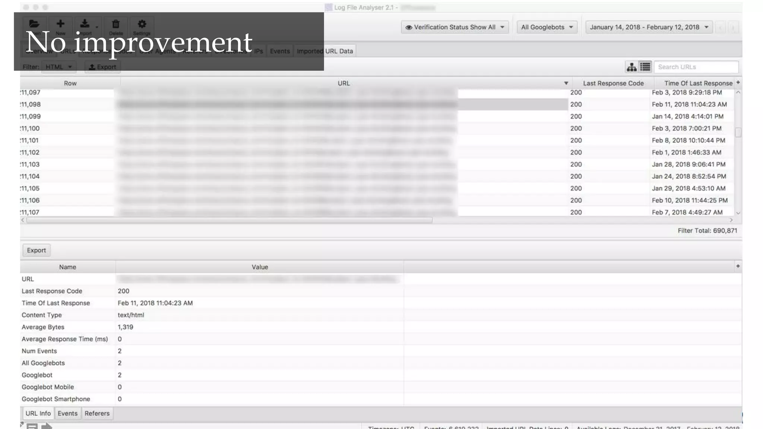
Task: Click the Delete trash icon
Action: coord(115,25)
